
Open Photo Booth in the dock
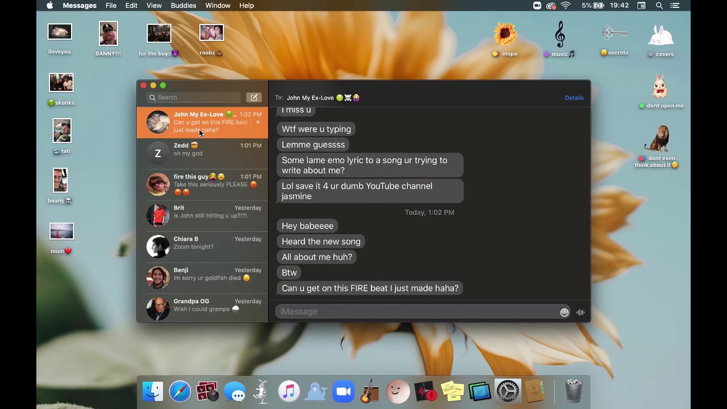207,391
